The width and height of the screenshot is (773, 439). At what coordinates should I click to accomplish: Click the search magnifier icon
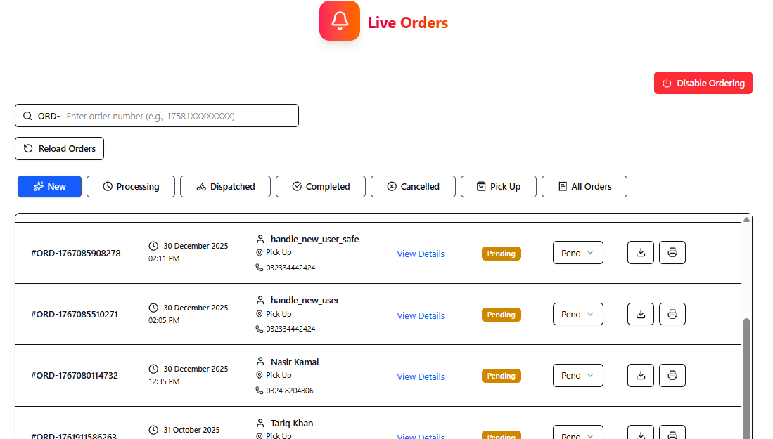(x=27, y=116)
